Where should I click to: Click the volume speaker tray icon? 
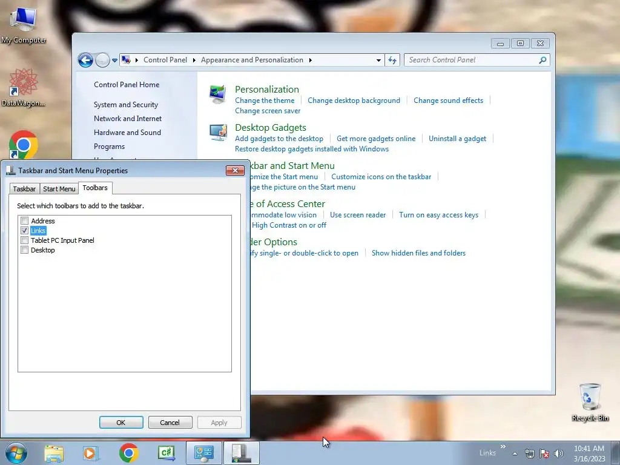(x=559, y=453)
